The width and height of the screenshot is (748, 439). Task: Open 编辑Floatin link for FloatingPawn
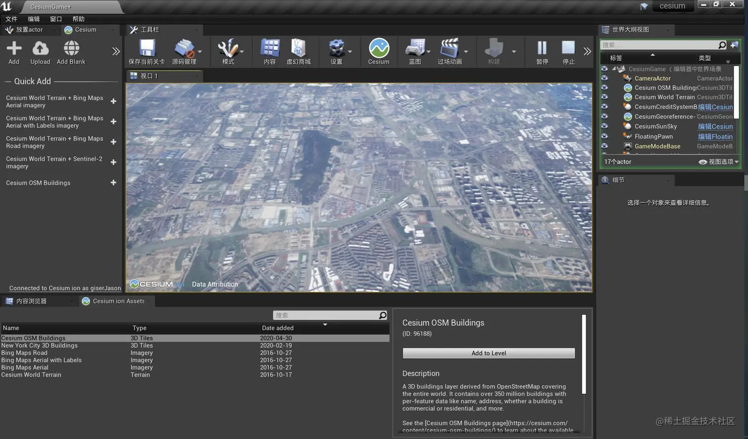[715, 136]
